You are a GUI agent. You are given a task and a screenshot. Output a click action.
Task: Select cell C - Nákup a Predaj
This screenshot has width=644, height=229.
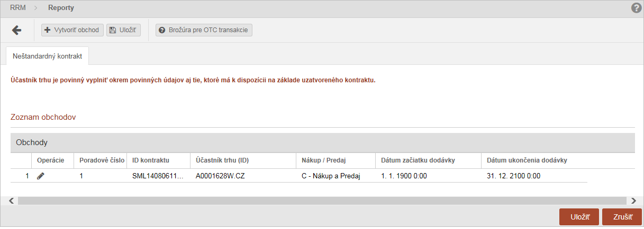335,176
